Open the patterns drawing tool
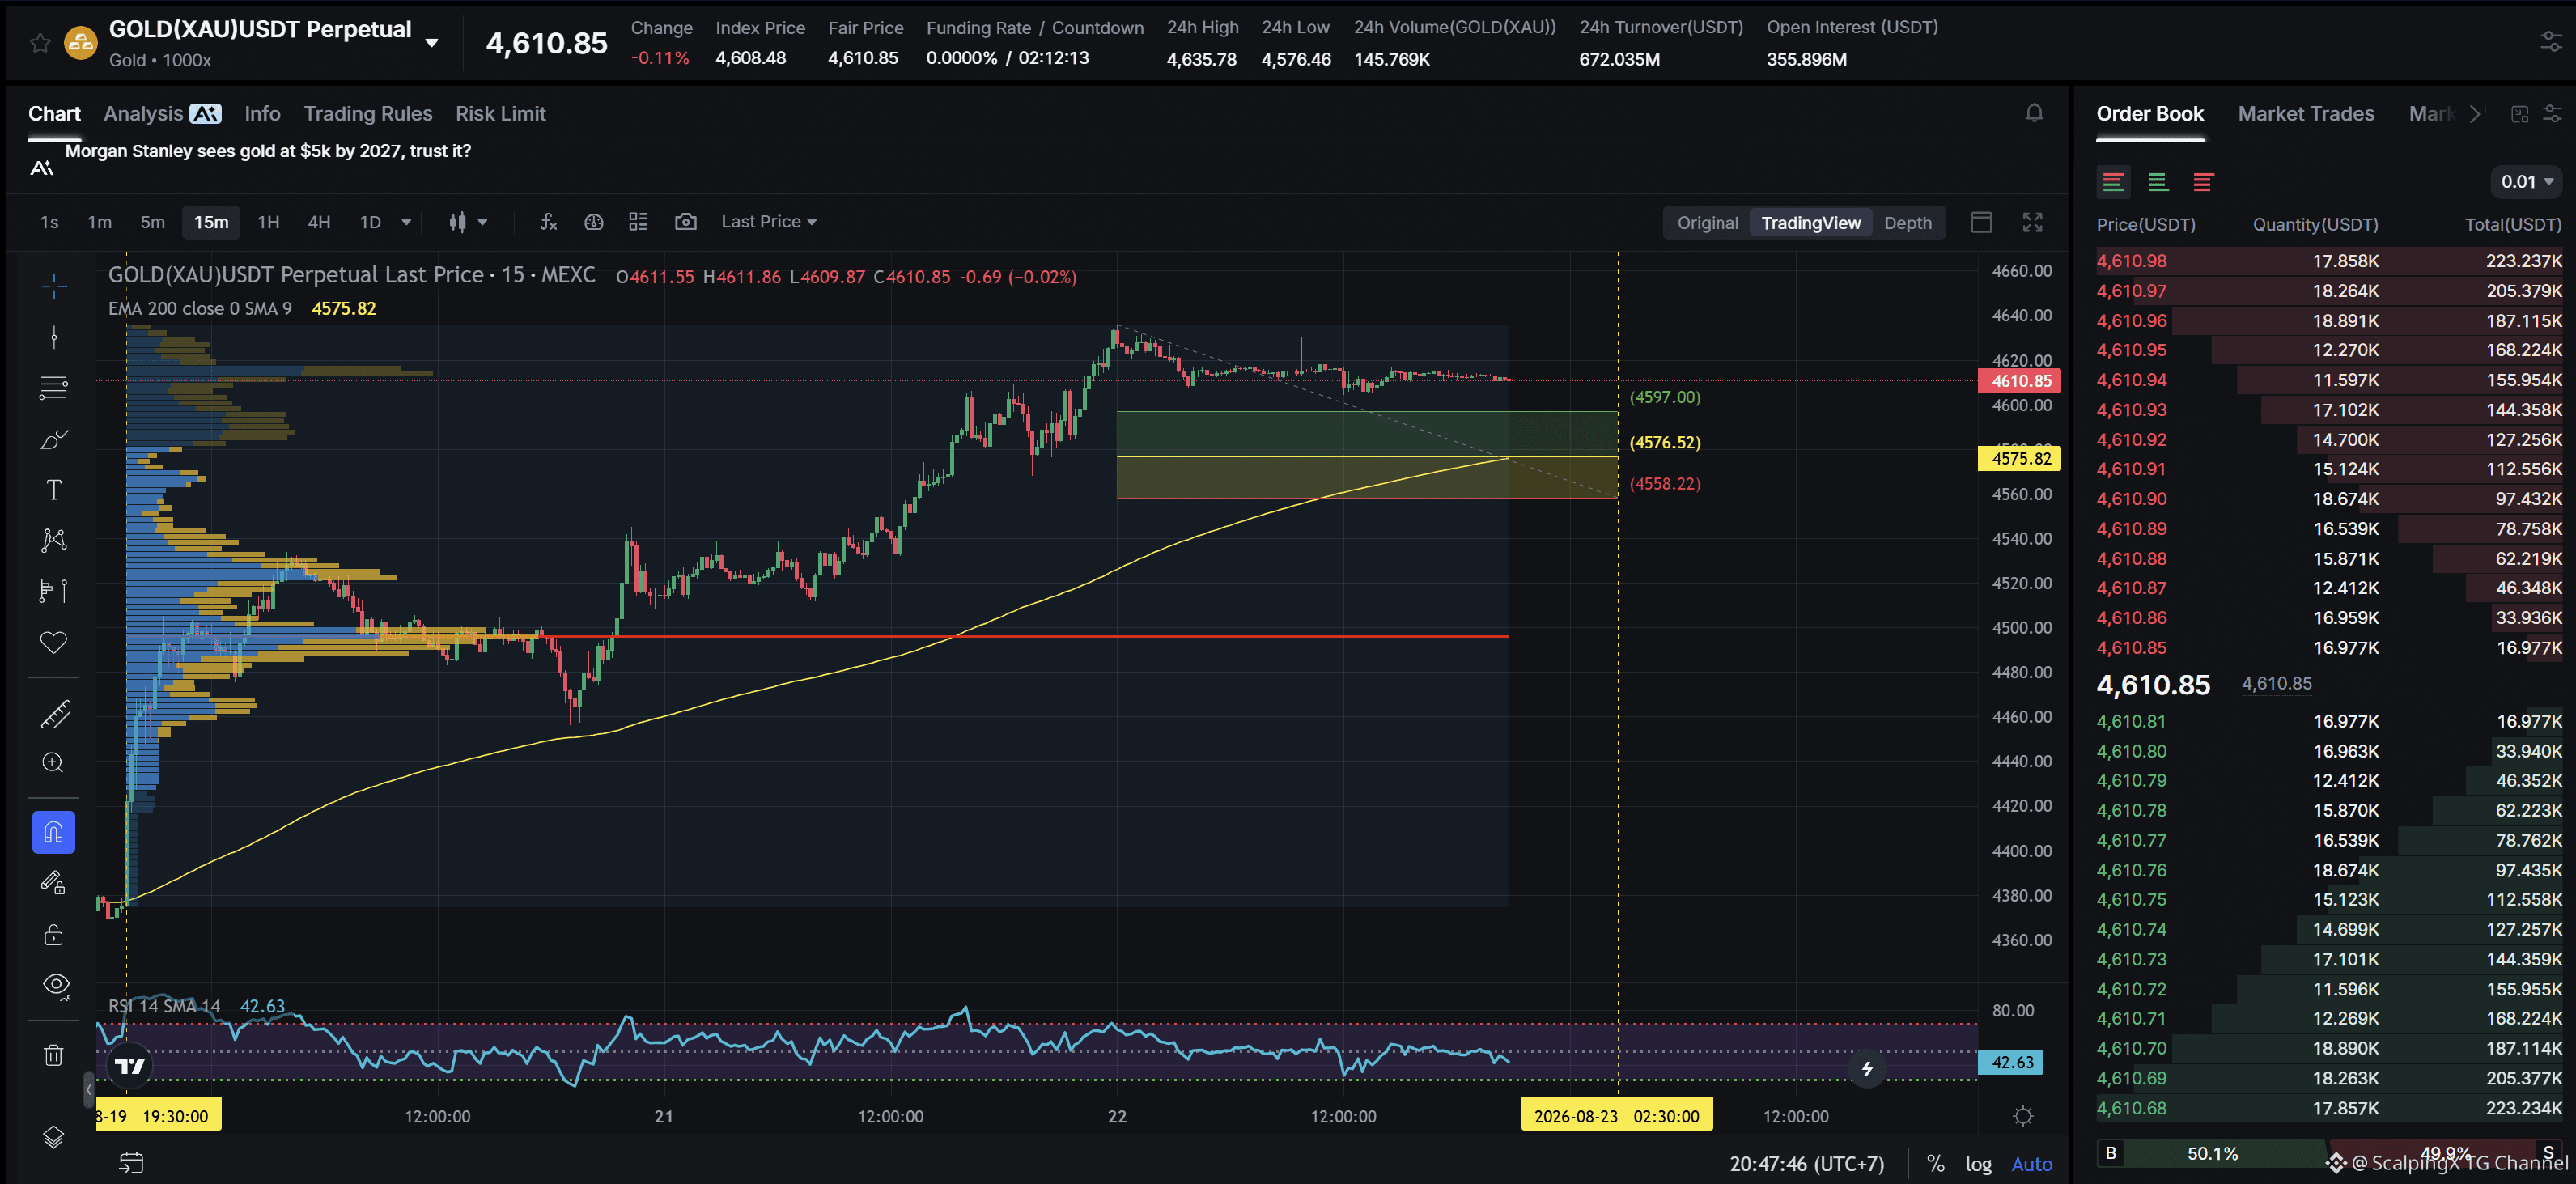This screenshot has width=2576, height=1184. click(54, 541)
